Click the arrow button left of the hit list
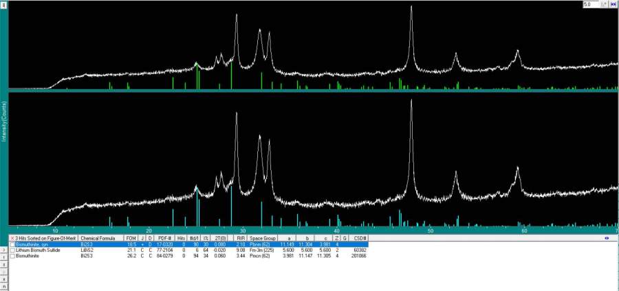The image size is (619, 291). click(3, 250)
